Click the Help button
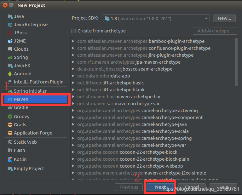Image resolution: width=242 pixels, height=195 pixels. (x=223, y=187)
